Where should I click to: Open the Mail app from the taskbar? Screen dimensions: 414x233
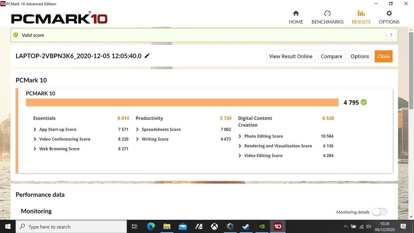(183, 226)
